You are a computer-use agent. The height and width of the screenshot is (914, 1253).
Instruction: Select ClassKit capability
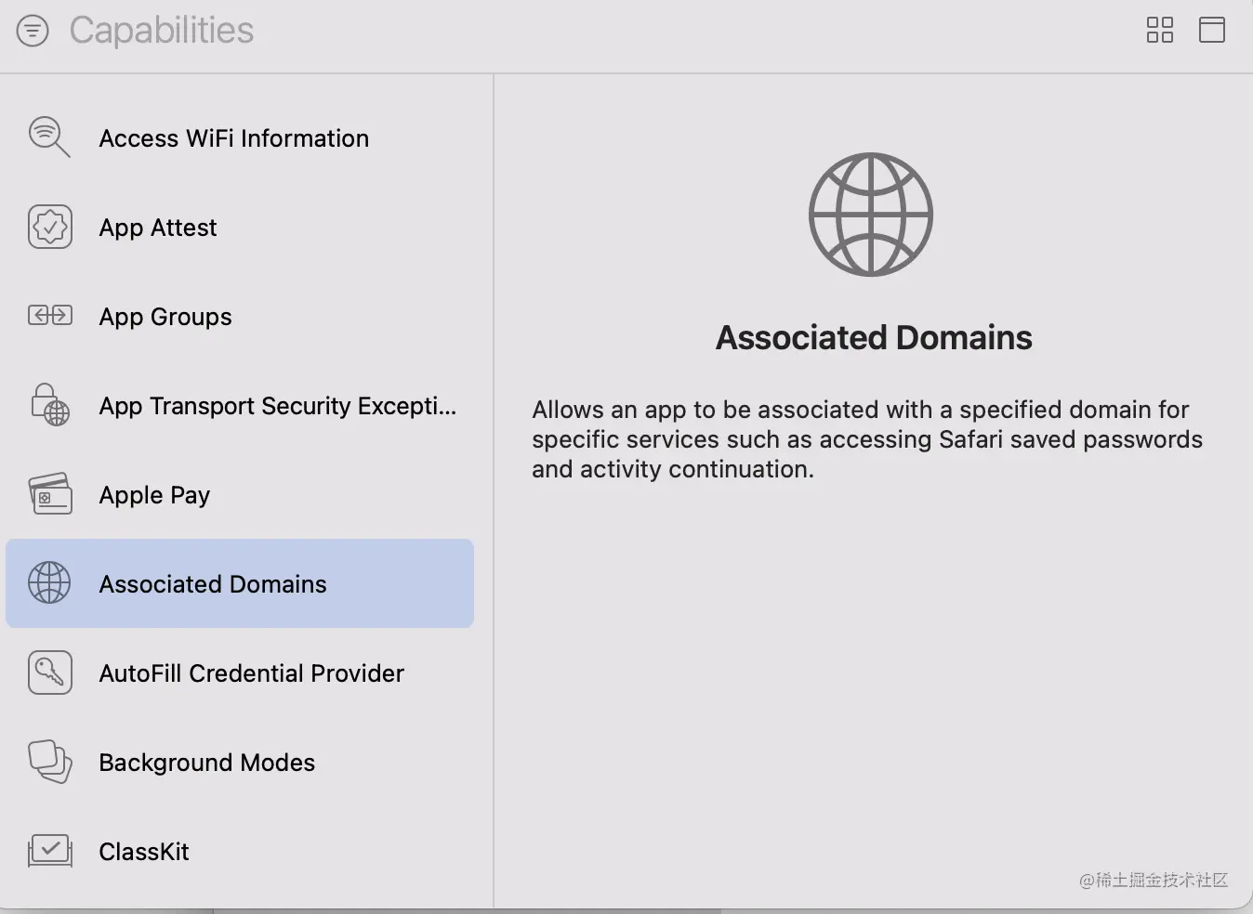click(x=240, y=851)
